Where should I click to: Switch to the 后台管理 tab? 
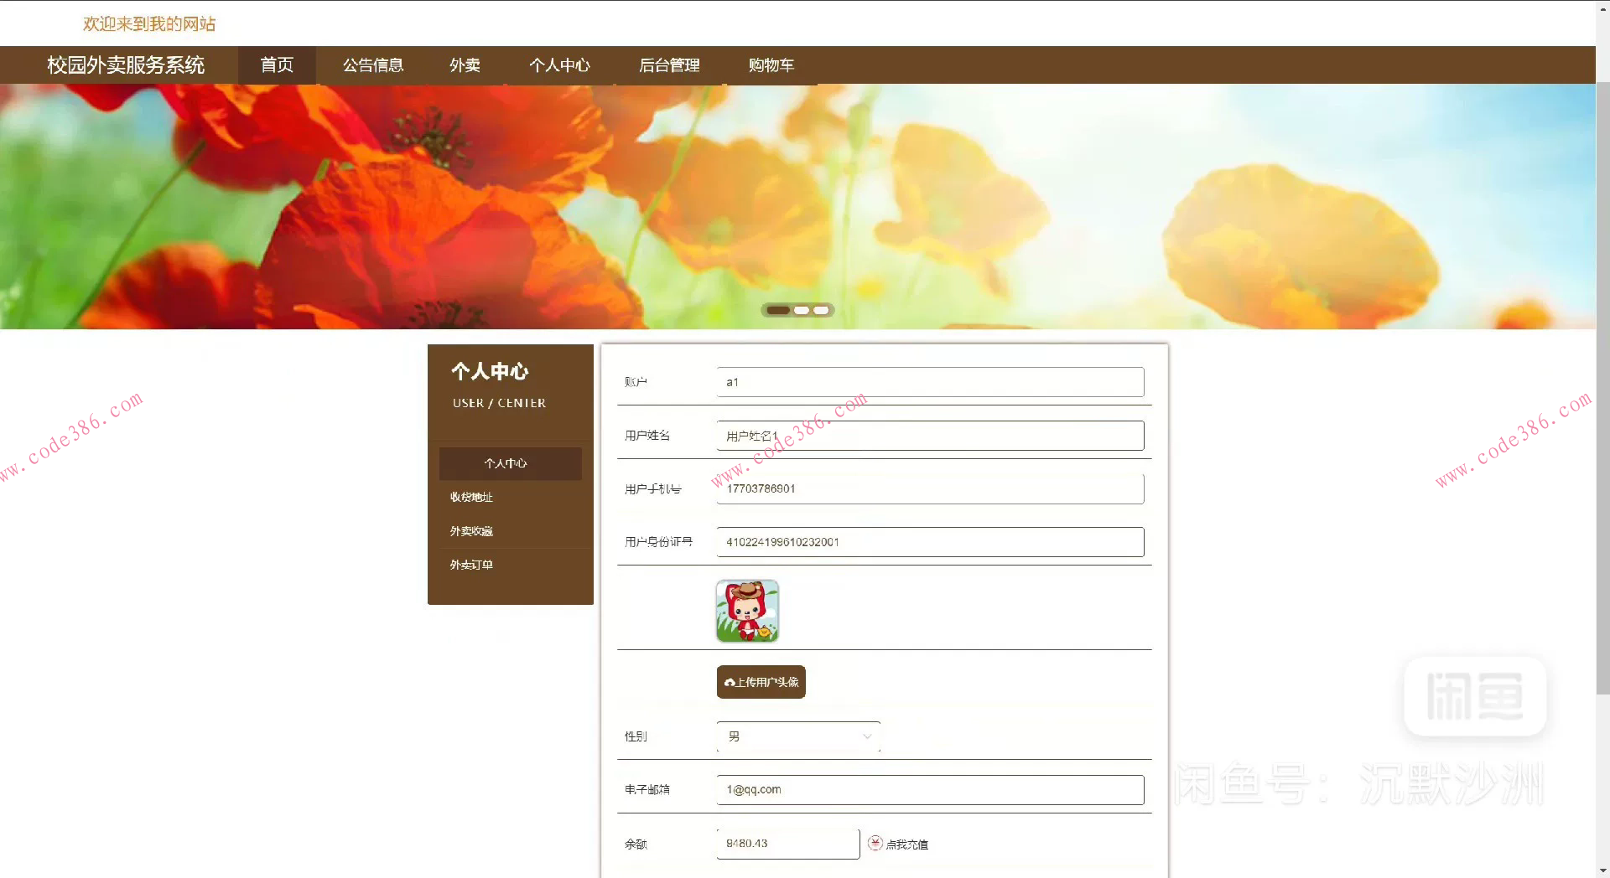(669, 65)
